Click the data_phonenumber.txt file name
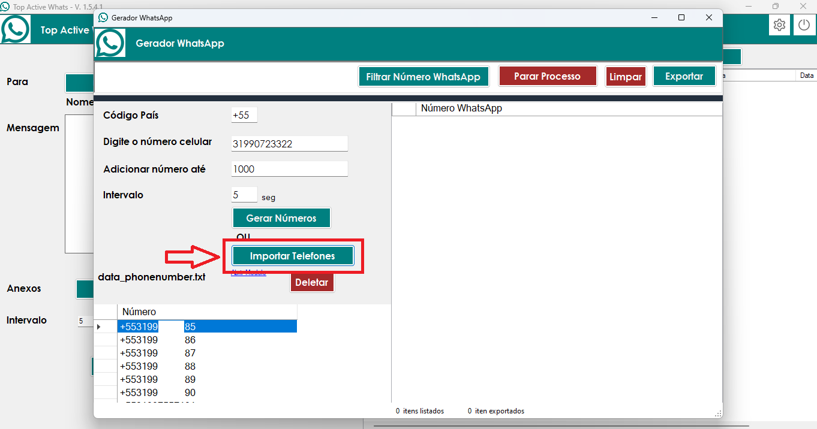The image size is (817, 429). (152, 277)
